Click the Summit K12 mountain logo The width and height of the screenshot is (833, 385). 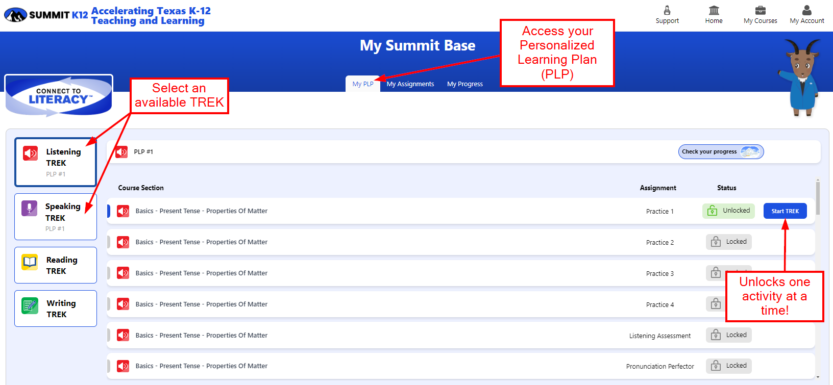coord(15,15)
